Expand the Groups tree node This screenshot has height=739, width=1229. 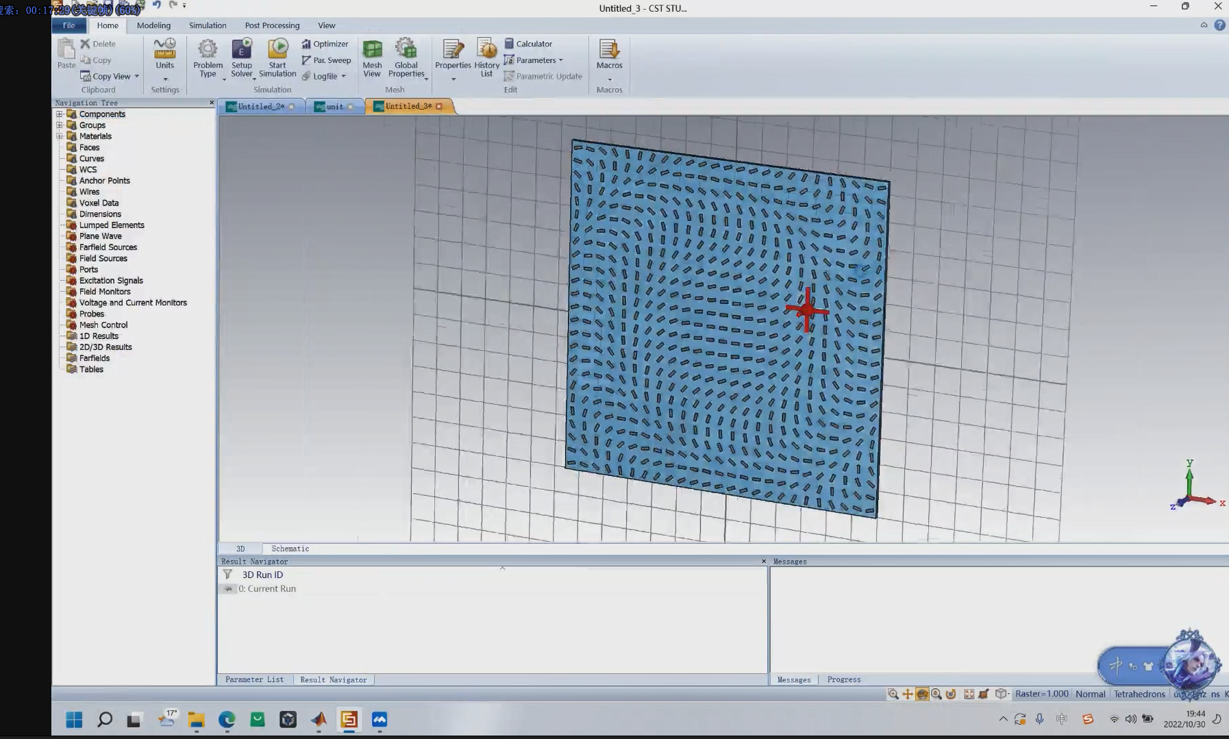click(x=60, y=125)
